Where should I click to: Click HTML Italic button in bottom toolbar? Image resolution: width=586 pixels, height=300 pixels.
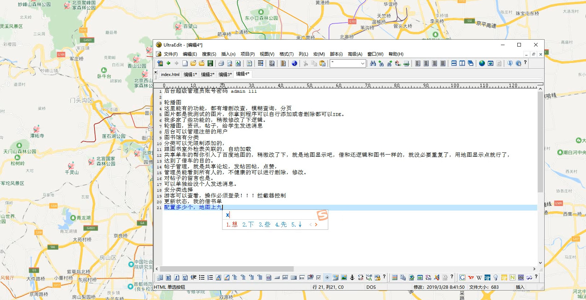click(x=177, y=277)
